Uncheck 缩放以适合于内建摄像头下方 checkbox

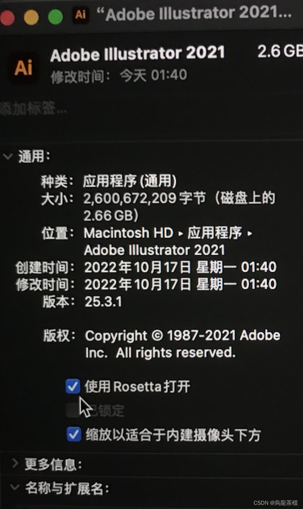point(74,434)
